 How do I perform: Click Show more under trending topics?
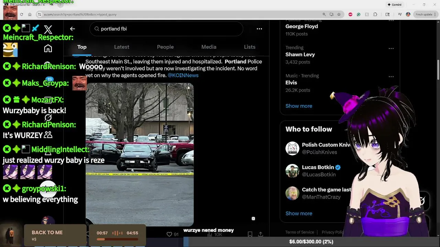[299, 106]
